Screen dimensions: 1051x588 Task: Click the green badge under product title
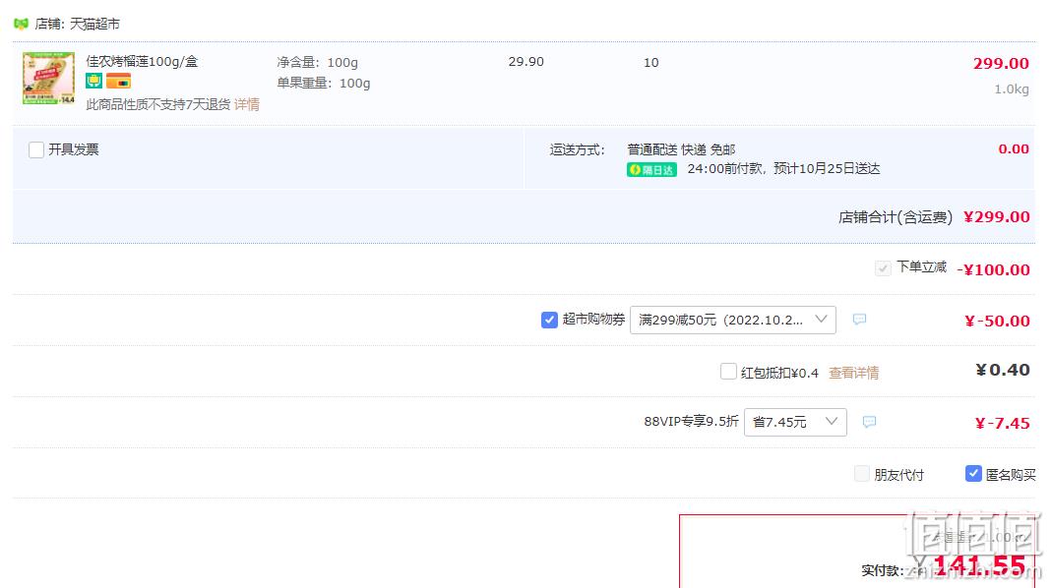pyautogui.click(x=93, y=81)
